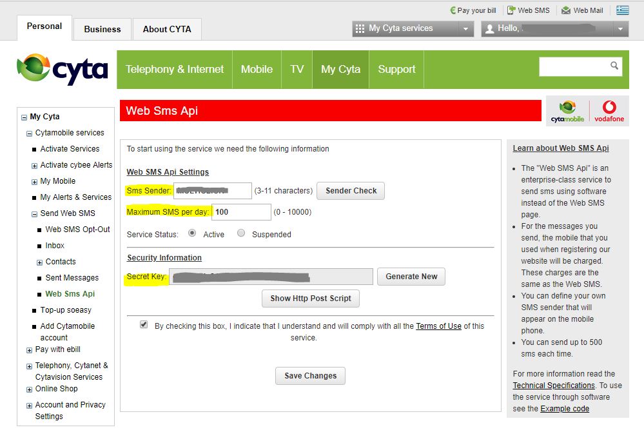Click the Pay your bill link text
The height and width of the screenshot is (441, 644).
tap(477, 11)
